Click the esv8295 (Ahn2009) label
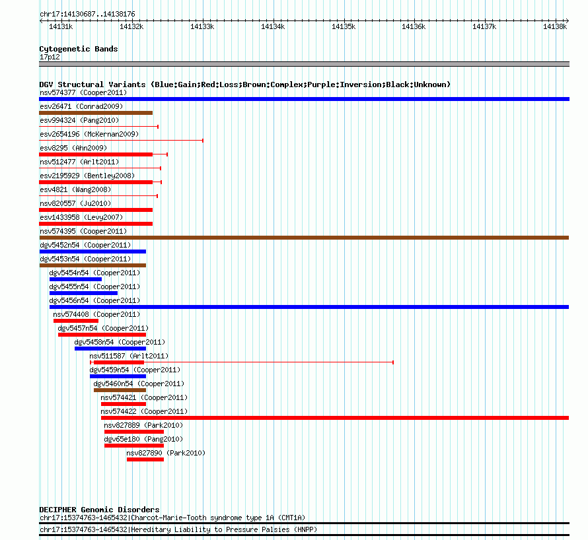Image resolution: width=588 pixels, height=540 pixels. [73, 148]
